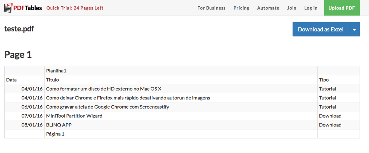Open the Download format dropdown arrow
This screenshot has height=153, width=369.
354,29
